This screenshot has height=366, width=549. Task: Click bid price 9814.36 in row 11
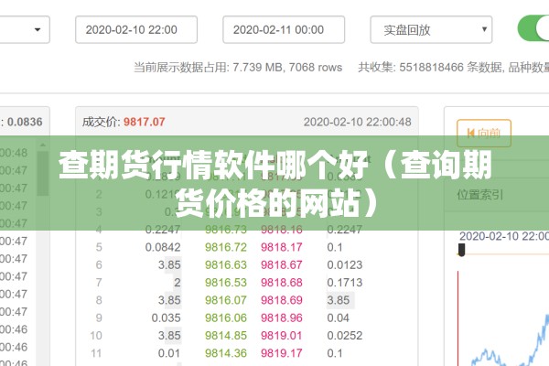click(225, 353)
